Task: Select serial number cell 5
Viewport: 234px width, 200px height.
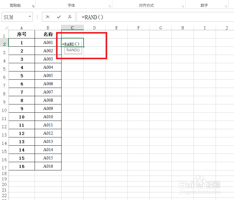Action: (x=22, y=76)
